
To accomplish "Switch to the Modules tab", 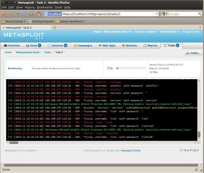I will 129,46.
